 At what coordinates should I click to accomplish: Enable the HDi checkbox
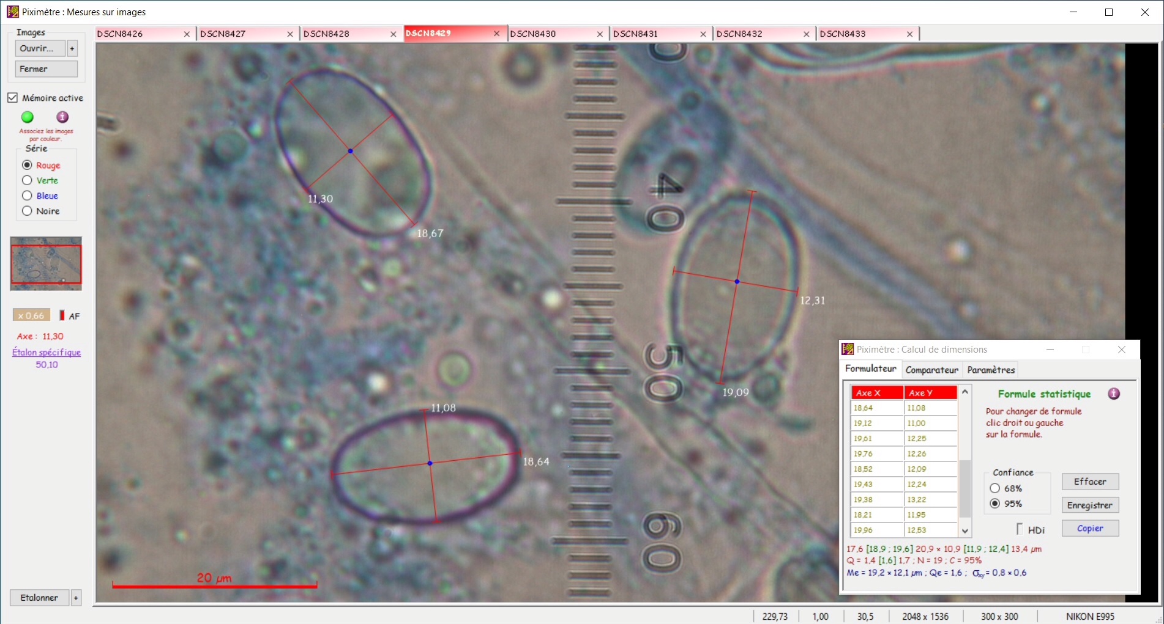1020,529
